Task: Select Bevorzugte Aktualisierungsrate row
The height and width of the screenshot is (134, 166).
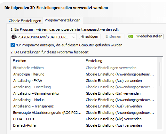Action: coord(84,113)
